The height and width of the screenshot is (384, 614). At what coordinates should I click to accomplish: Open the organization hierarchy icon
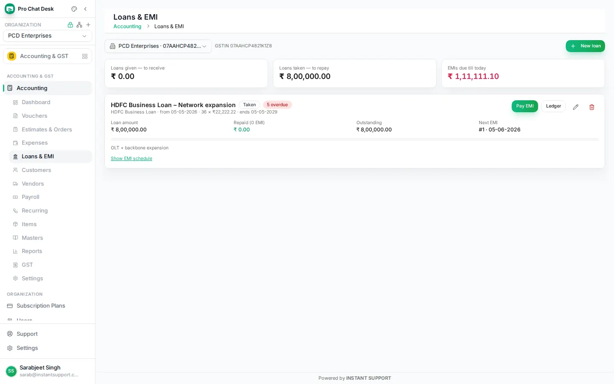79,25
